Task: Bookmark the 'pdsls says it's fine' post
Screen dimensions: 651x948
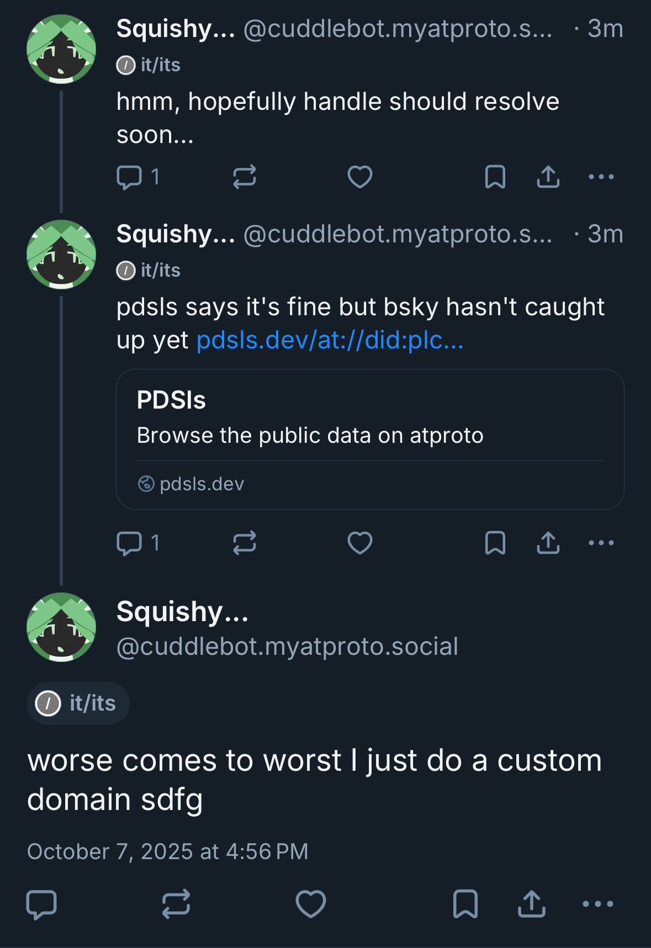Action: [495, 543]
